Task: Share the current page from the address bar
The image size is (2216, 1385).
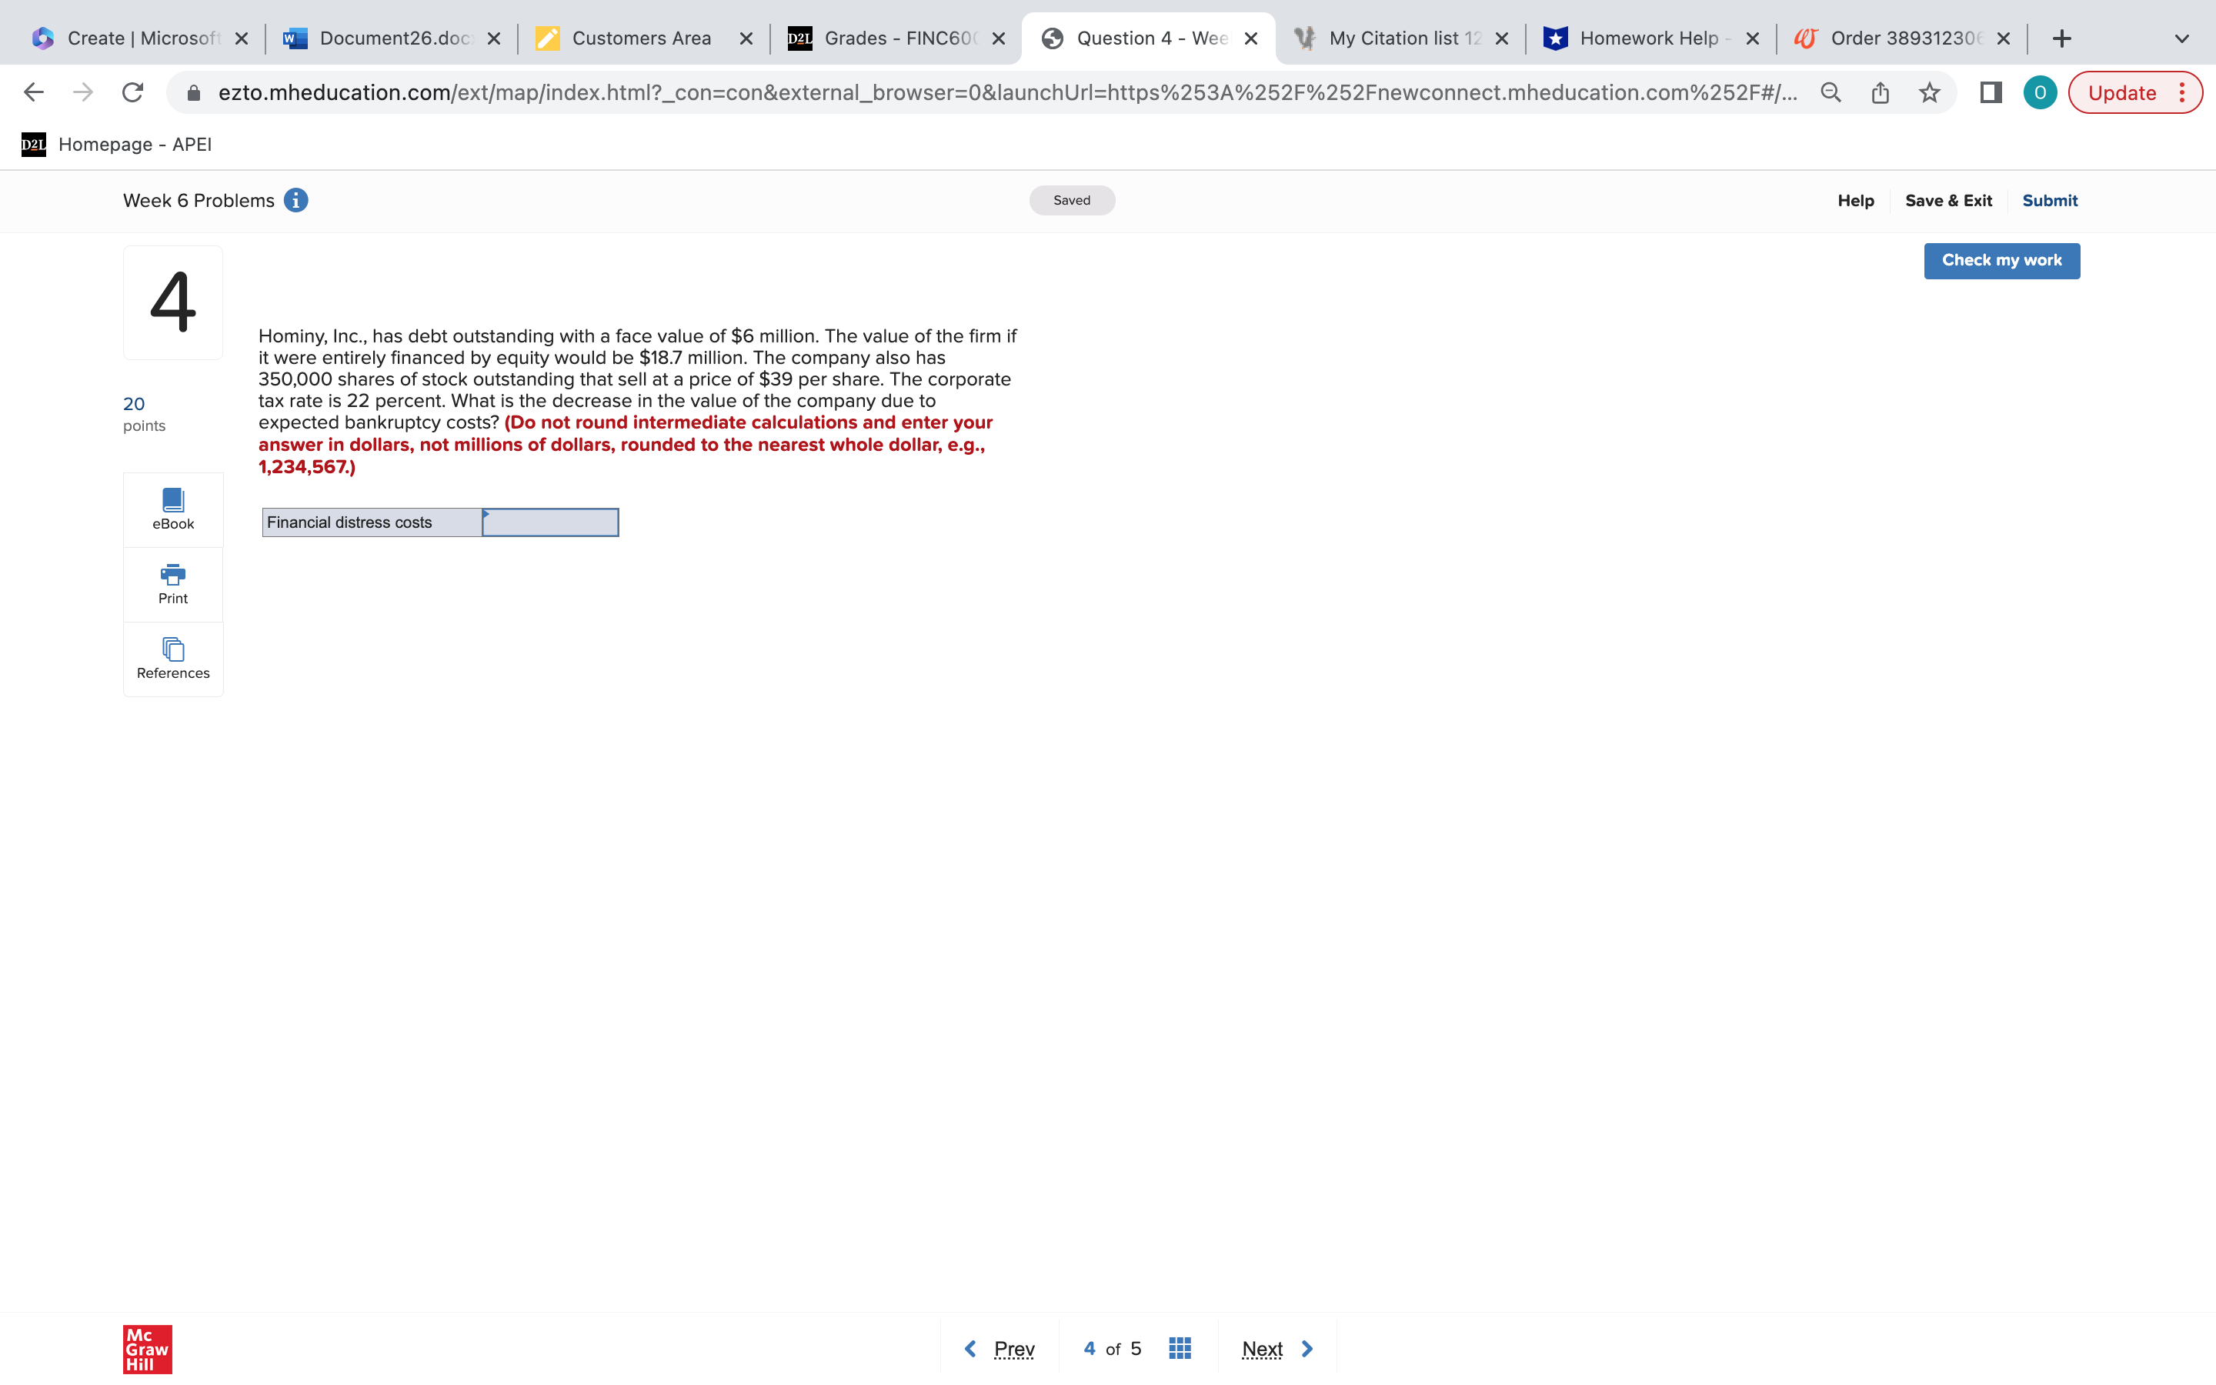Action: pyautogui.click(x=1879, y=92)
